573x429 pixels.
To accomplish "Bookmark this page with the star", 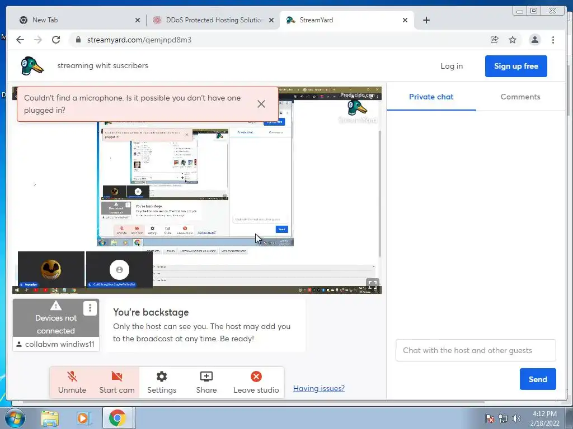I will [x=513, y=40].
